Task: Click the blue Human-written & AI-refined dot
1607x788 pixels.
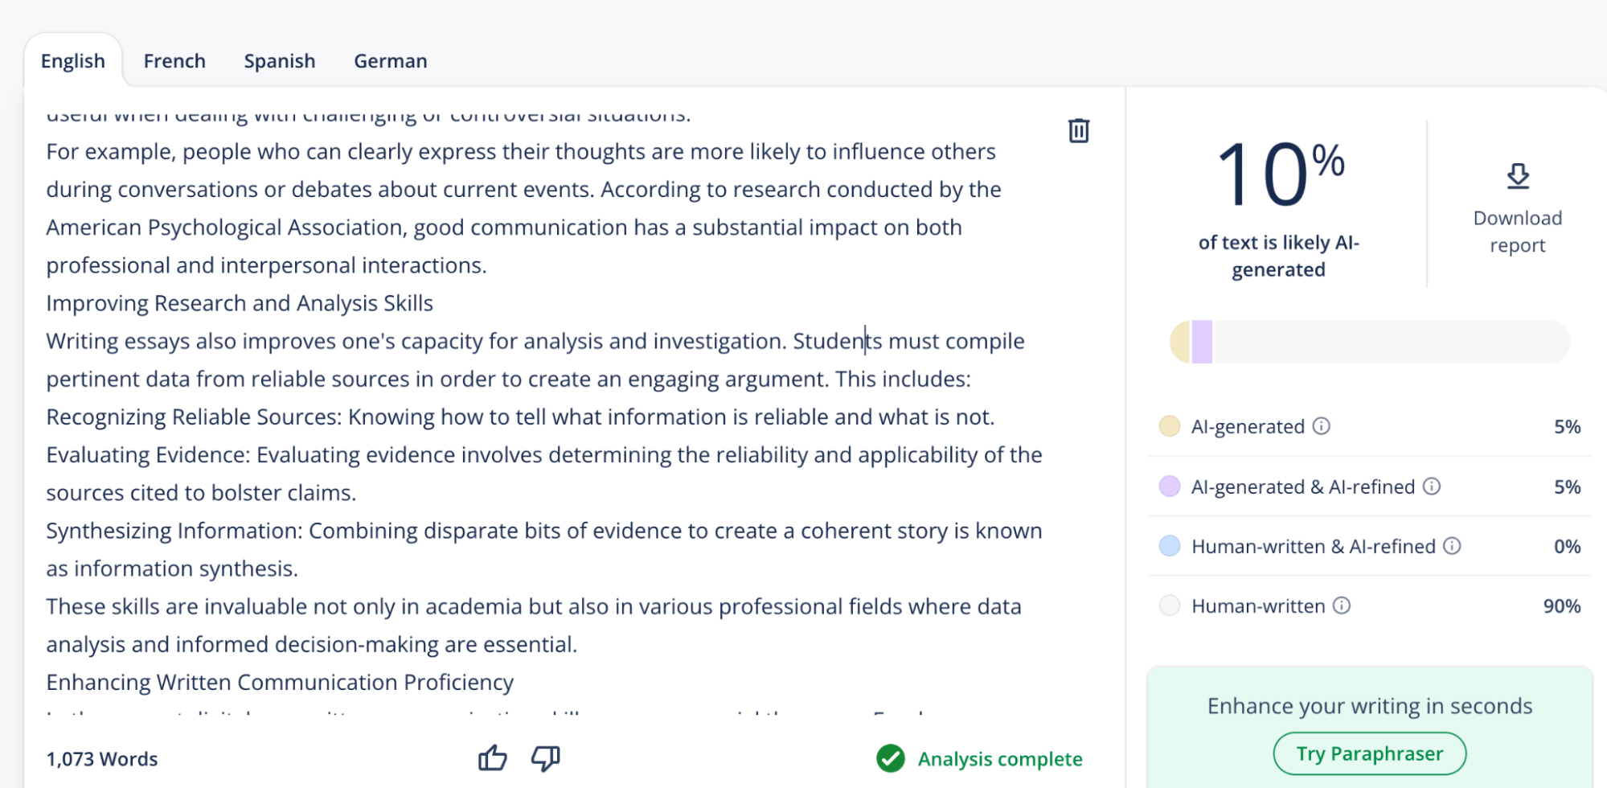Action: [1170, 546]
